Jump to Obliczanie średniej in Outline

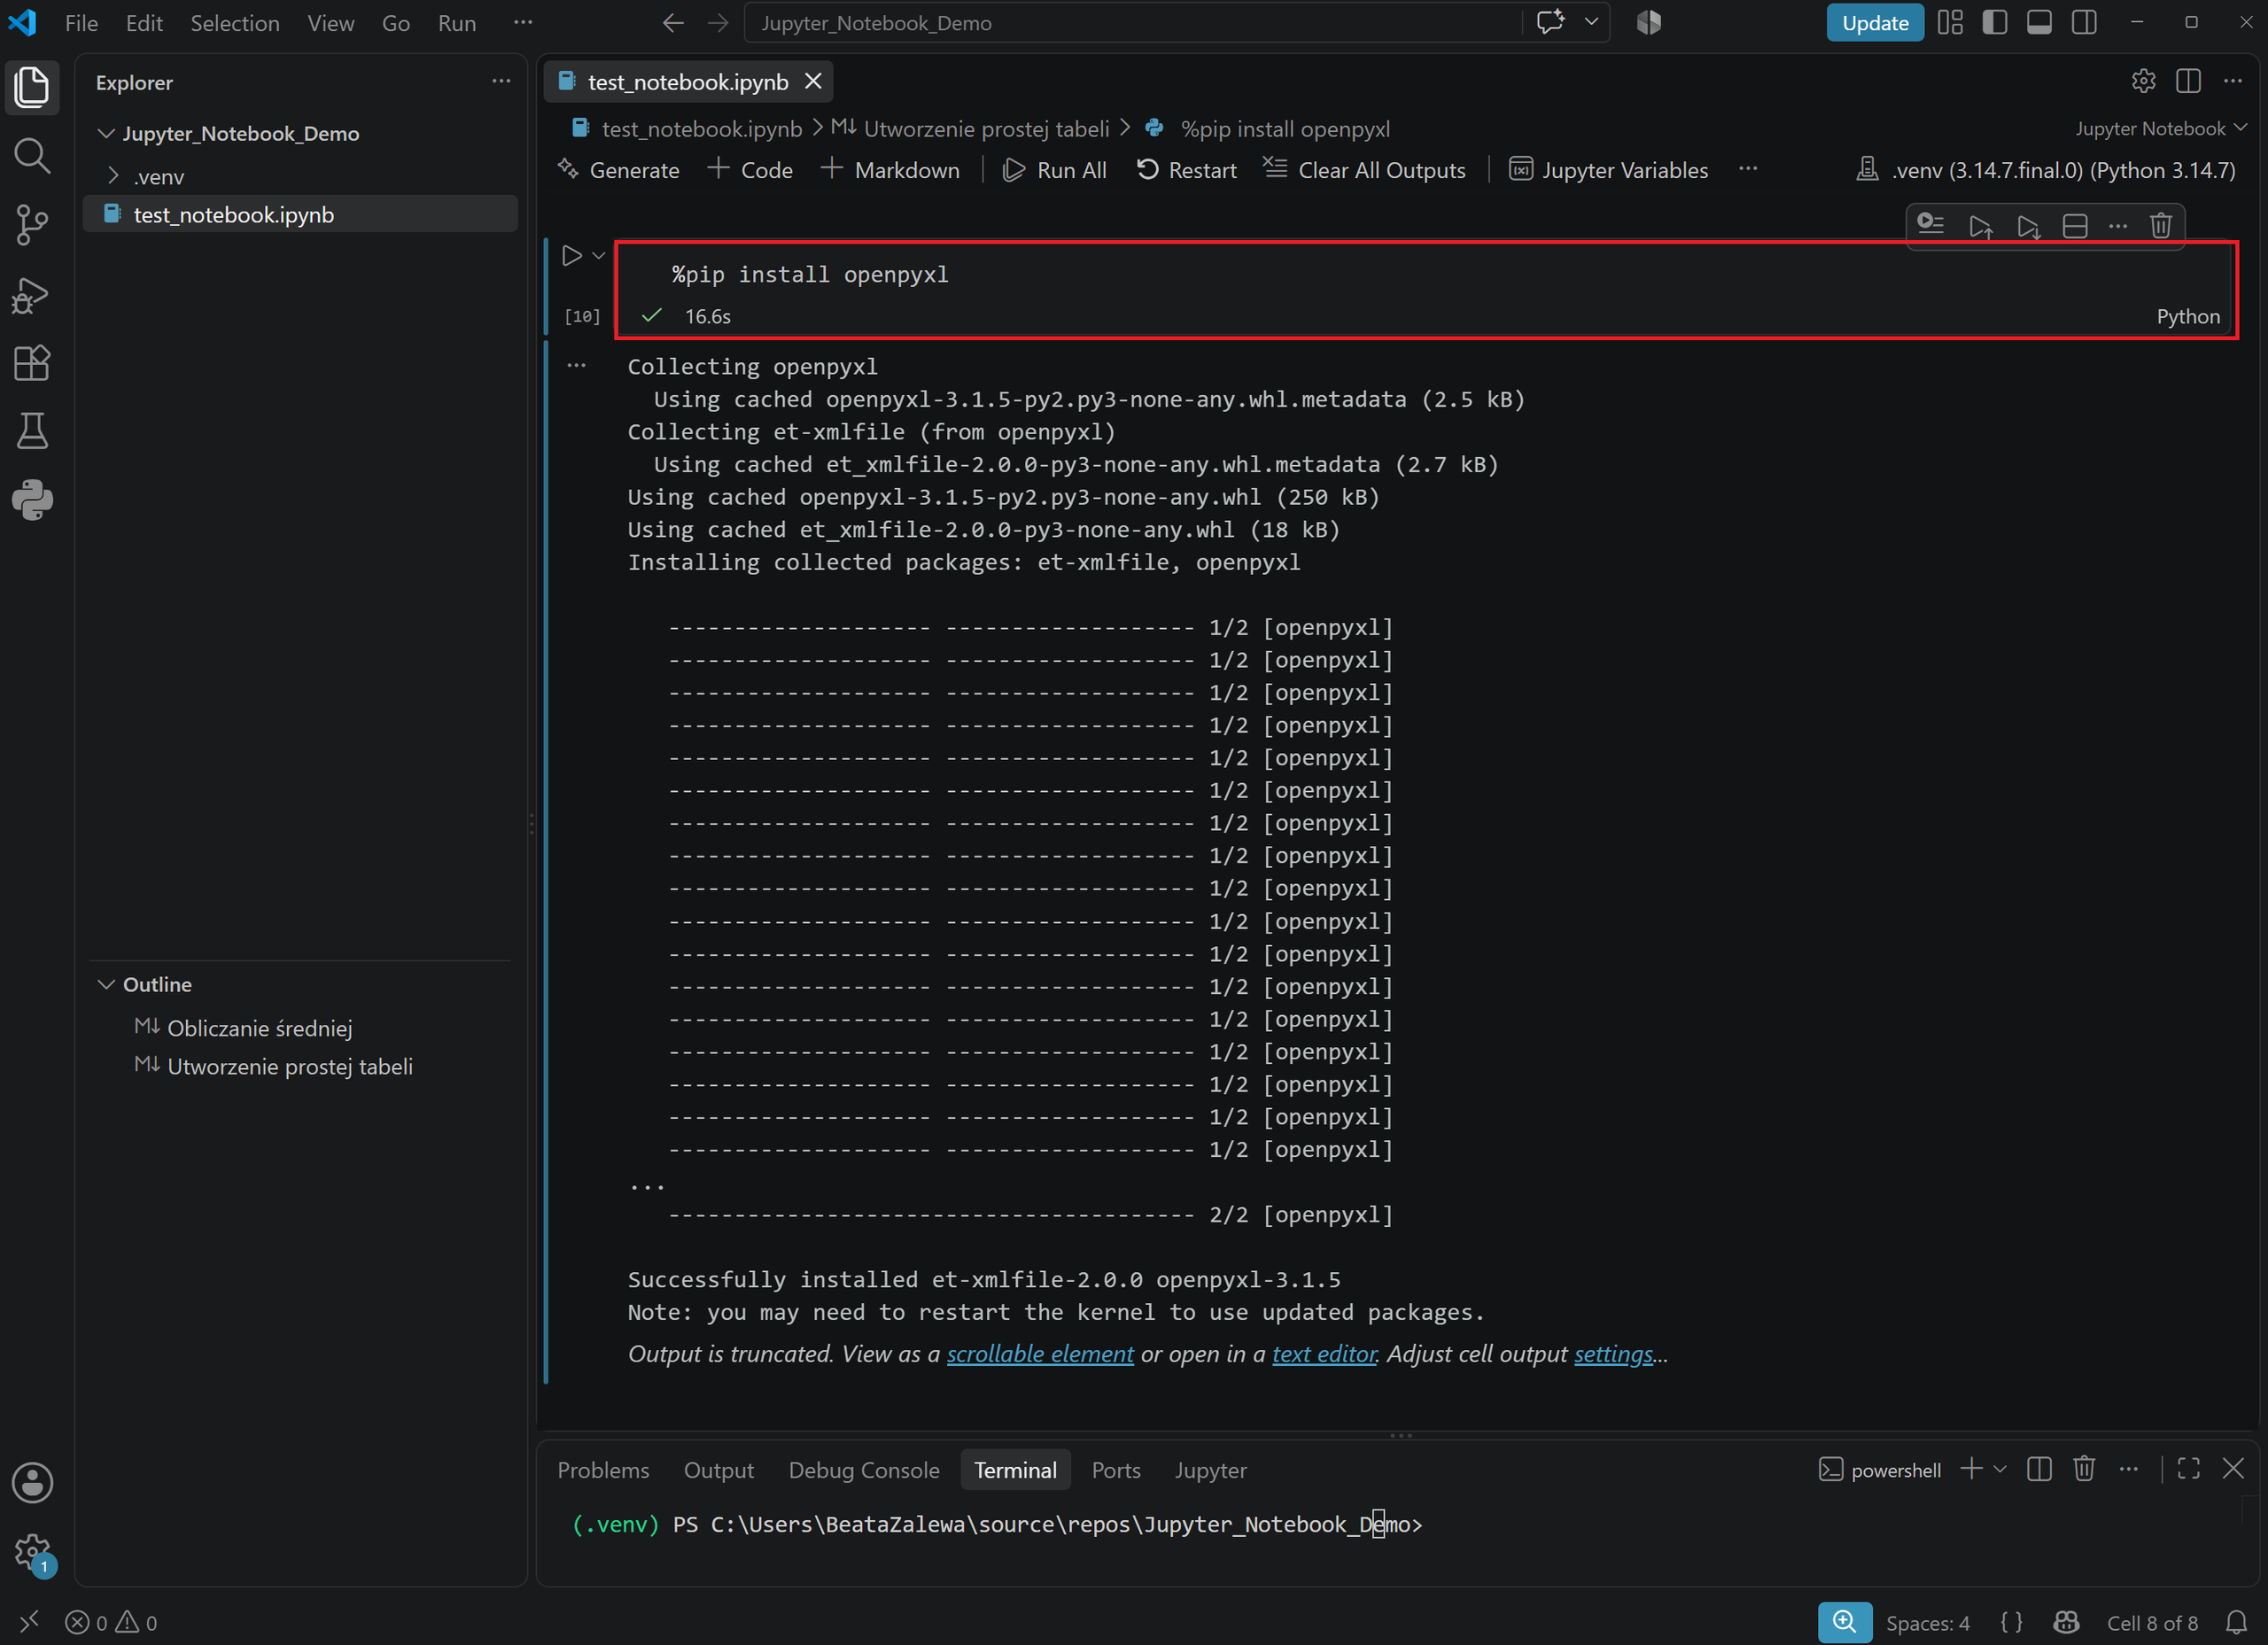(259, 1028)
